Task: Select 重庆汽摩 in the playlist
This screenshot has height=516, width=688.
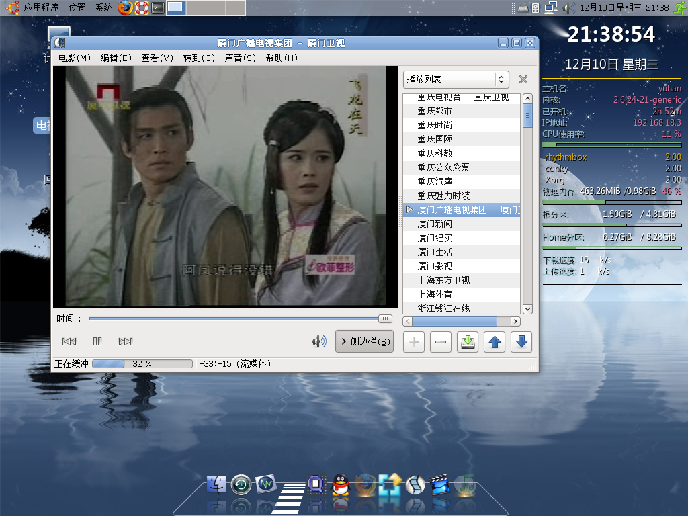Action: click(x=462, y=181)
